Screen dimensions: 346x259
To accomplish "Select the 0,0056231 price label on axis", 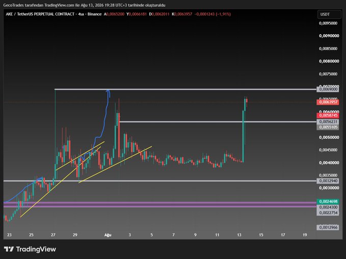I will pyautogui.click(x=328, y=121).
